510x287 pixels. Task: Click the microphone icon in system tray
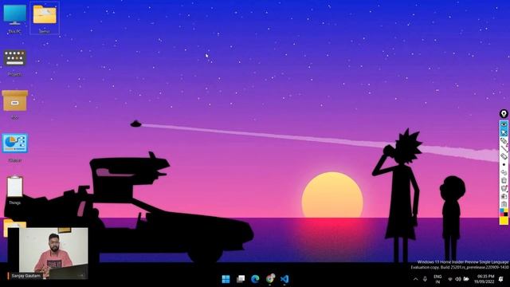[x=425, y=279]
